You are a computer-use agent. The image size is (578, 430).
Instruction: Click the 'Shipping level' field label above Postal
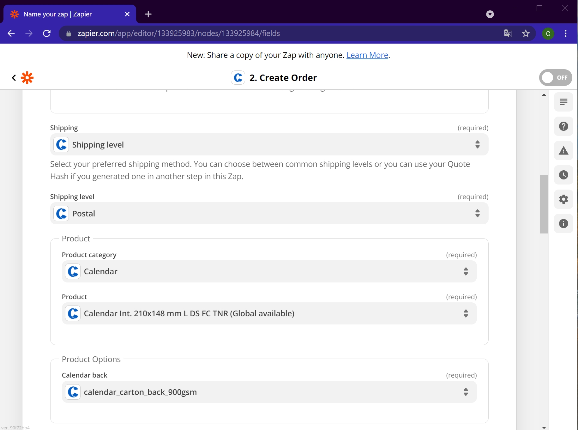(72, 197)
